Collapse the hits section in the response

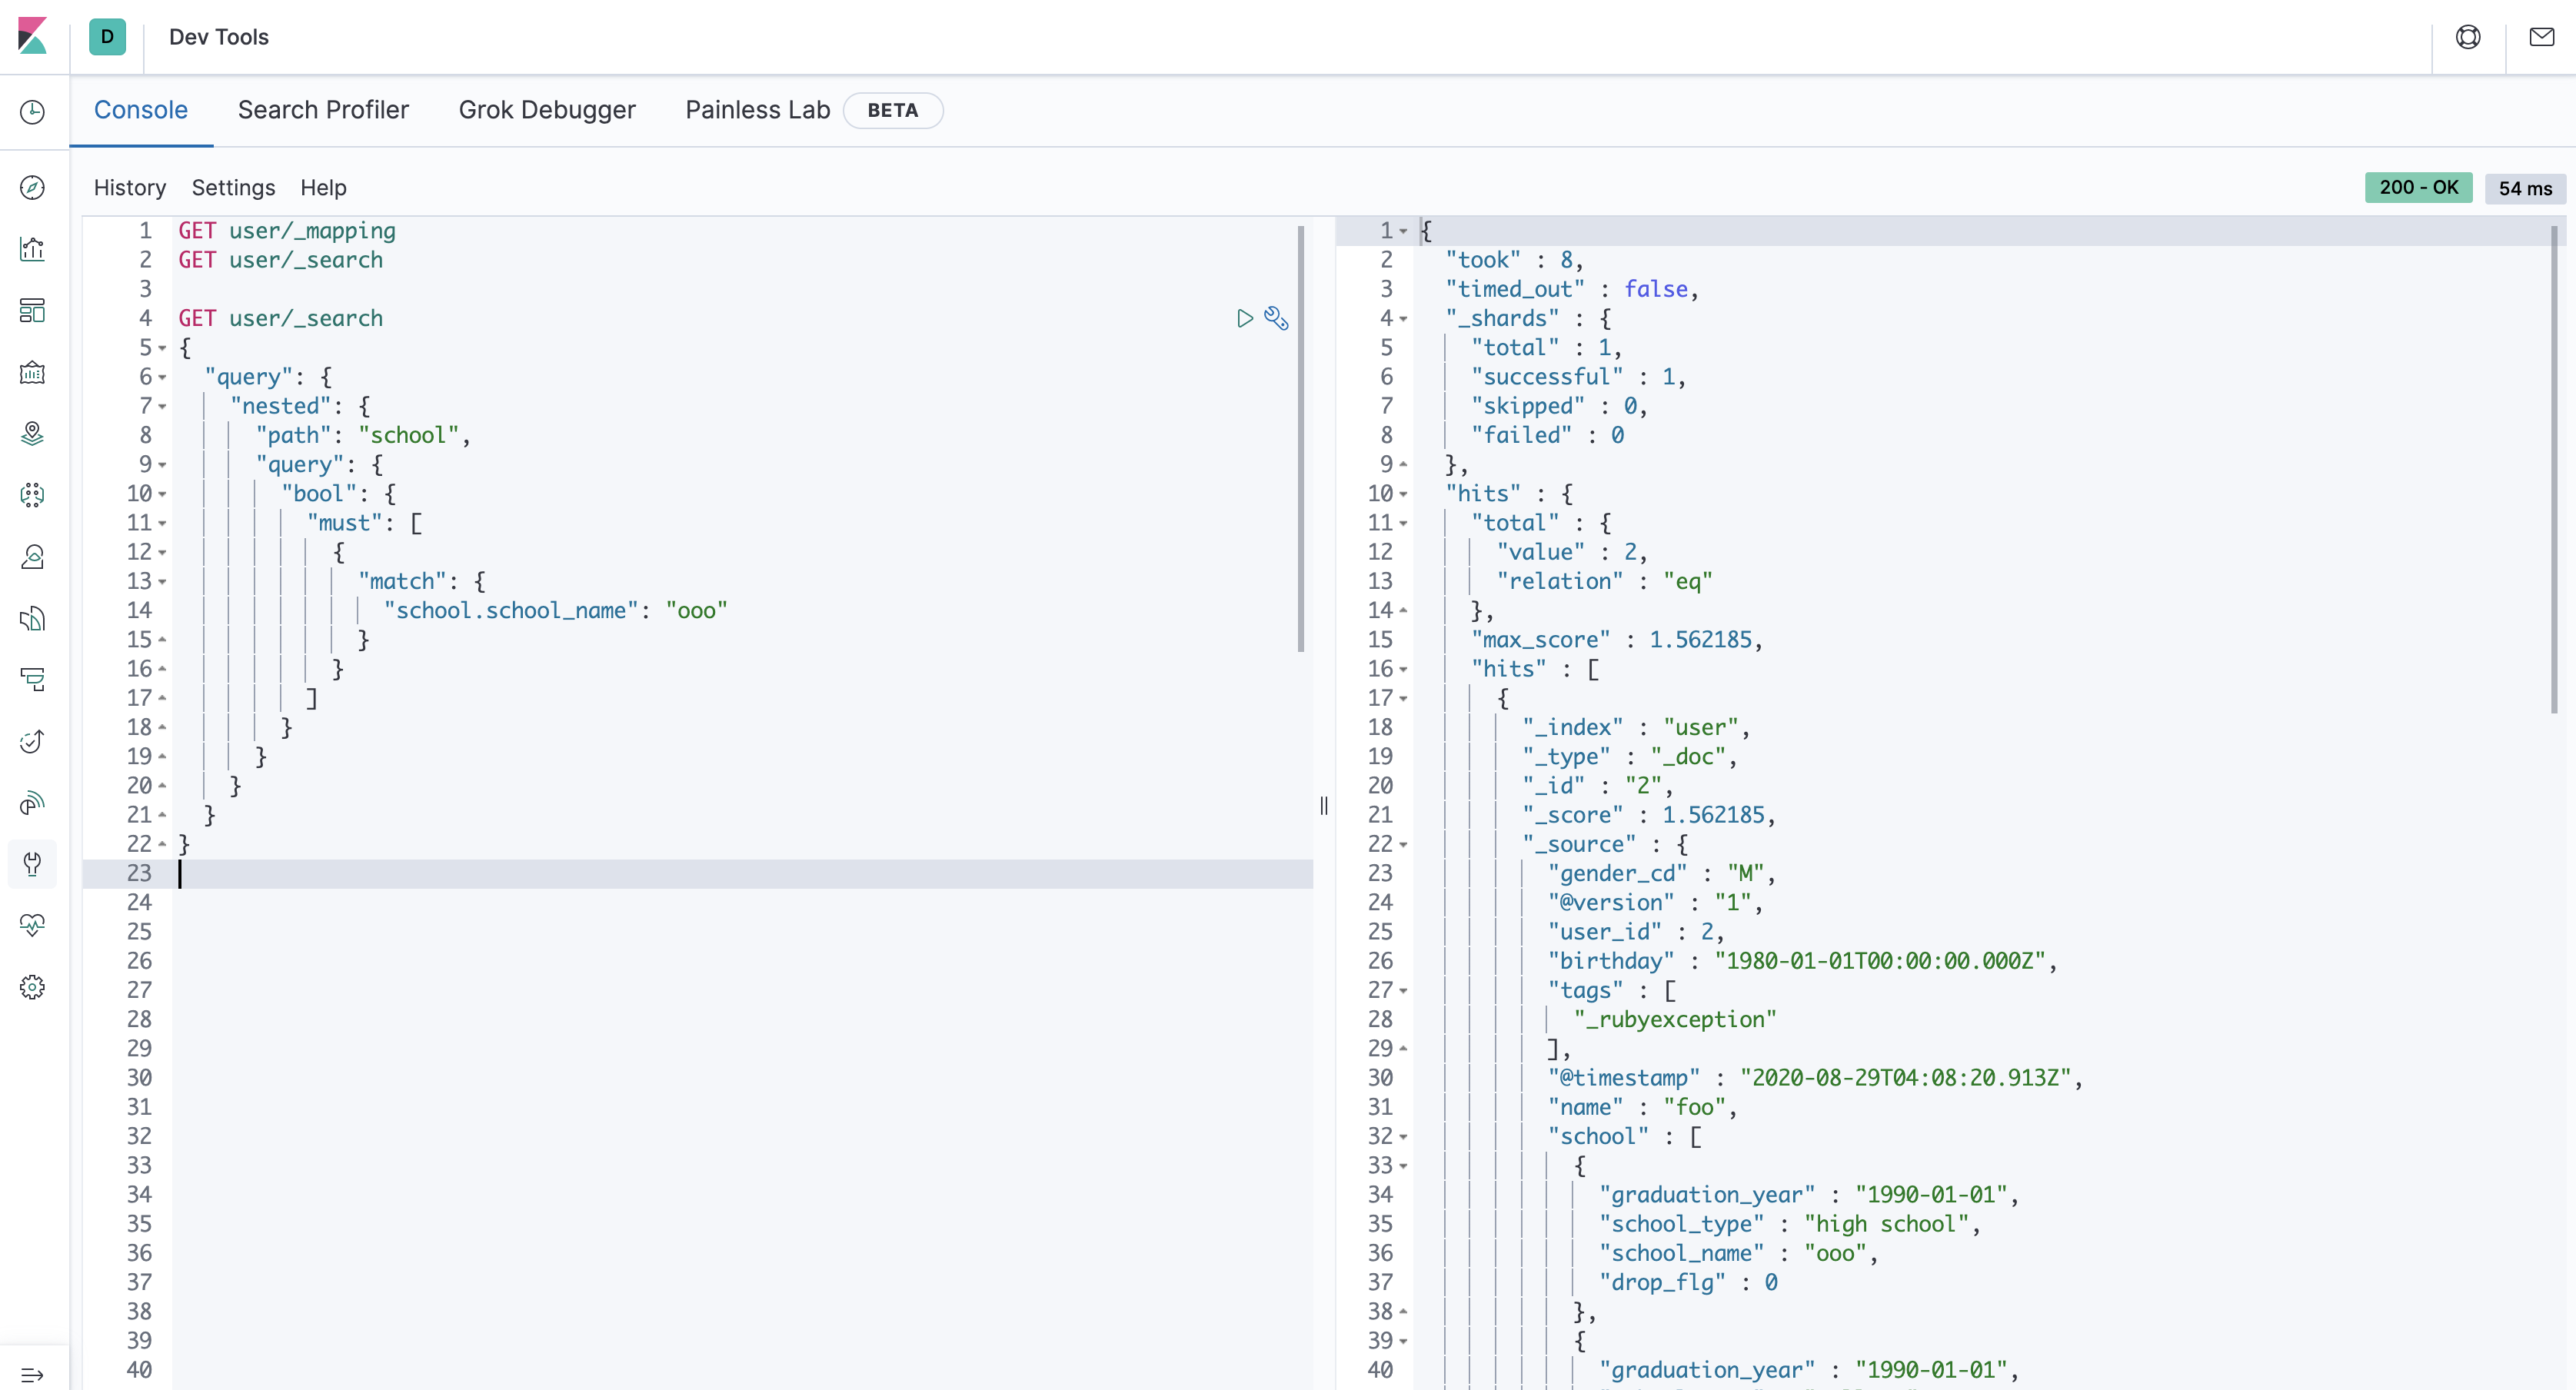point(1404,493)
